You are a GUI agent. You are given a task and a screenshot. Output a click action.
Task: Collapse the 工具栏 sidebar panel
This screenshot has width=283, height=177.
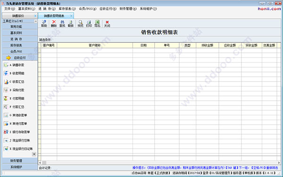pos(35,21)
